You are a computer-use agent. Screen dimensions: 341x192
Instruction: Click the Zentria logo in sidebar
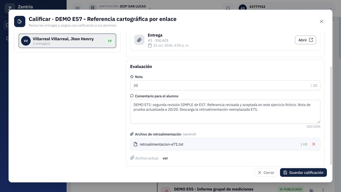pyautogui.click(x=10, y=8)
